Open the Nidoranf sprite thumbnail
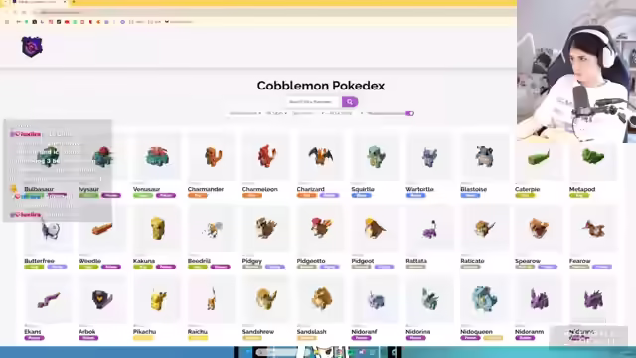The image size is (636, 358). (376, 300)
